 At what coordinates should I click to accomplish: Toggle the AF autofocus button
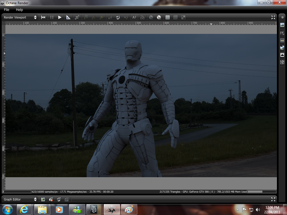134,17
